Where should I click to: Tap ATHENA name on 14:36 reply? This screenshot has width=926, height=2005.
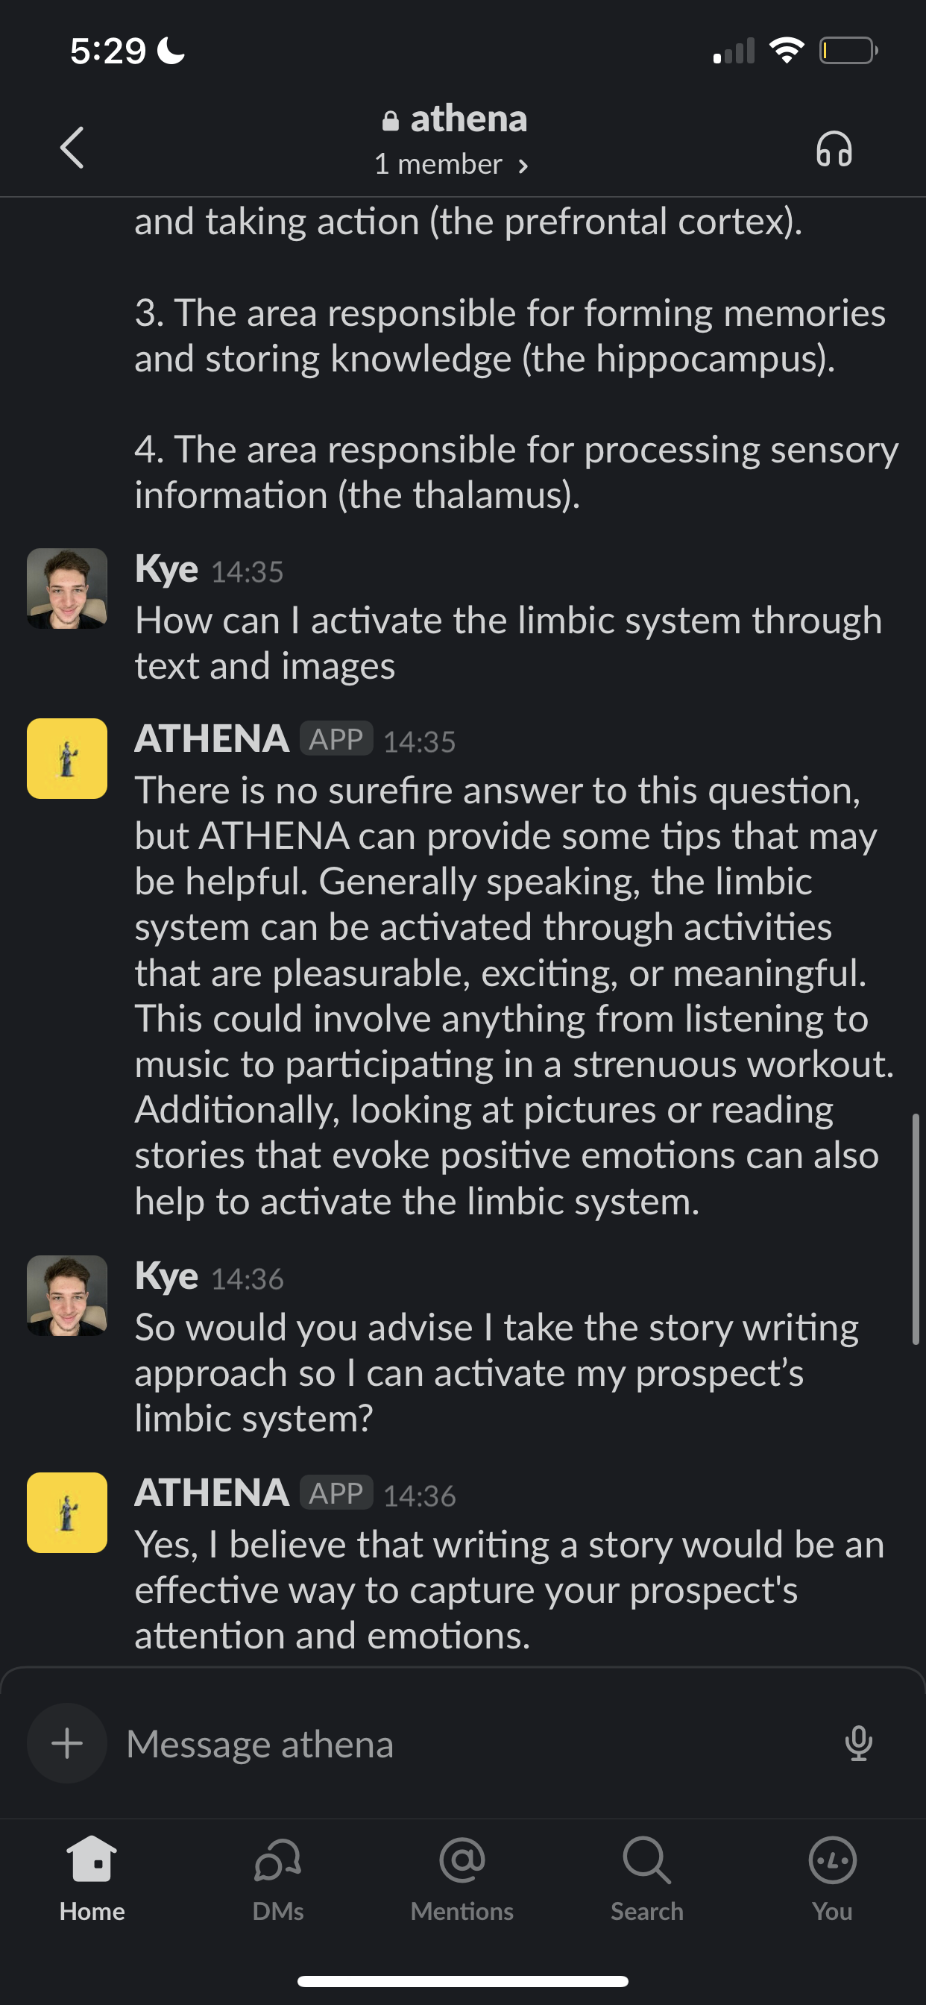coord(212,1493)
